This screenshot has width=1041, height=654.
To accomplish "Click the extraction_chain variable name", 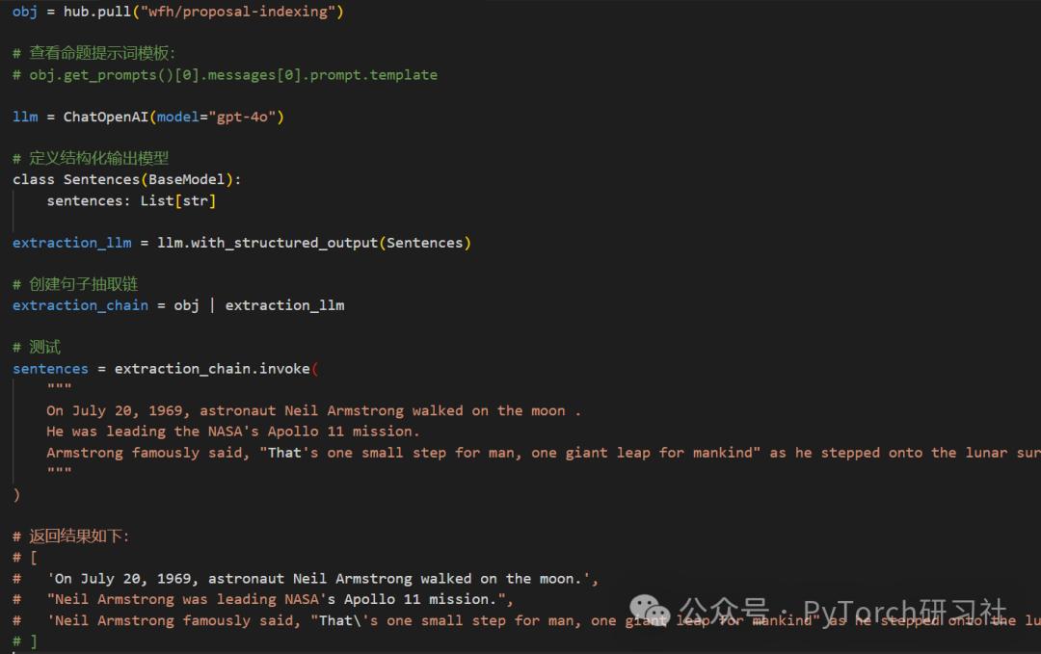I will click(x=80, y=305).
